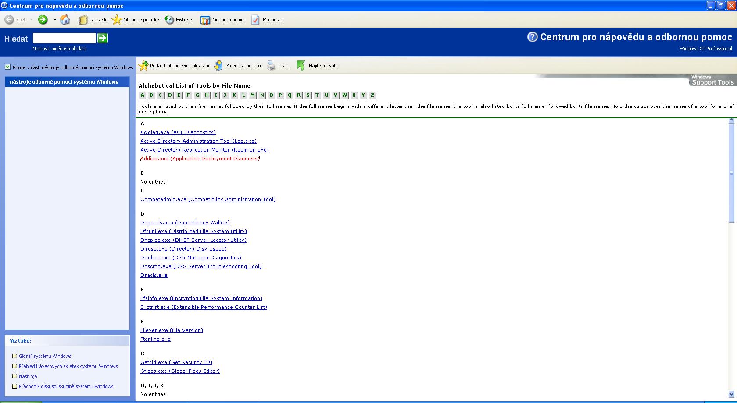The width and height of the screenshot is (737, 403).
Task: Jump to letter E index button
Action: pyautogui.click(x=179, y=95)
